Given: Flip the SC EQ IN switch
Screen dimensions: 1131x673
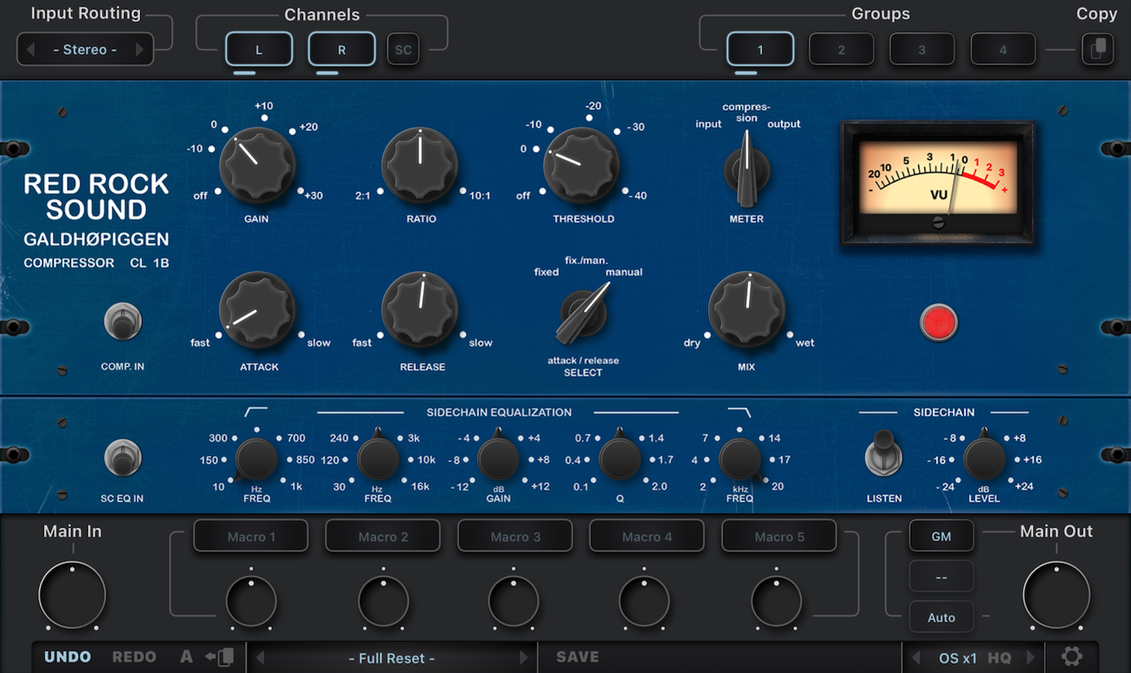Looking at the screenshot, I should tap(122, 458).
